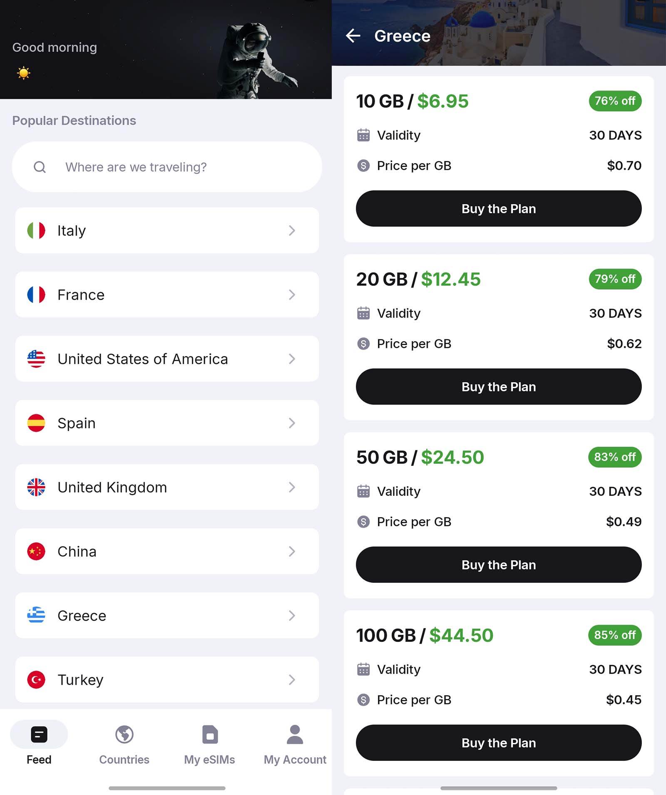This screenshot has width=666, height=795.
Task: Buy the 100 GB plan
Action: point(499,743)
